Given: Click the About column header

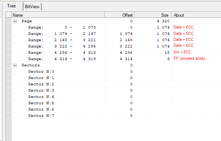Looking at the screenshot, I should [x=196, y=15].
